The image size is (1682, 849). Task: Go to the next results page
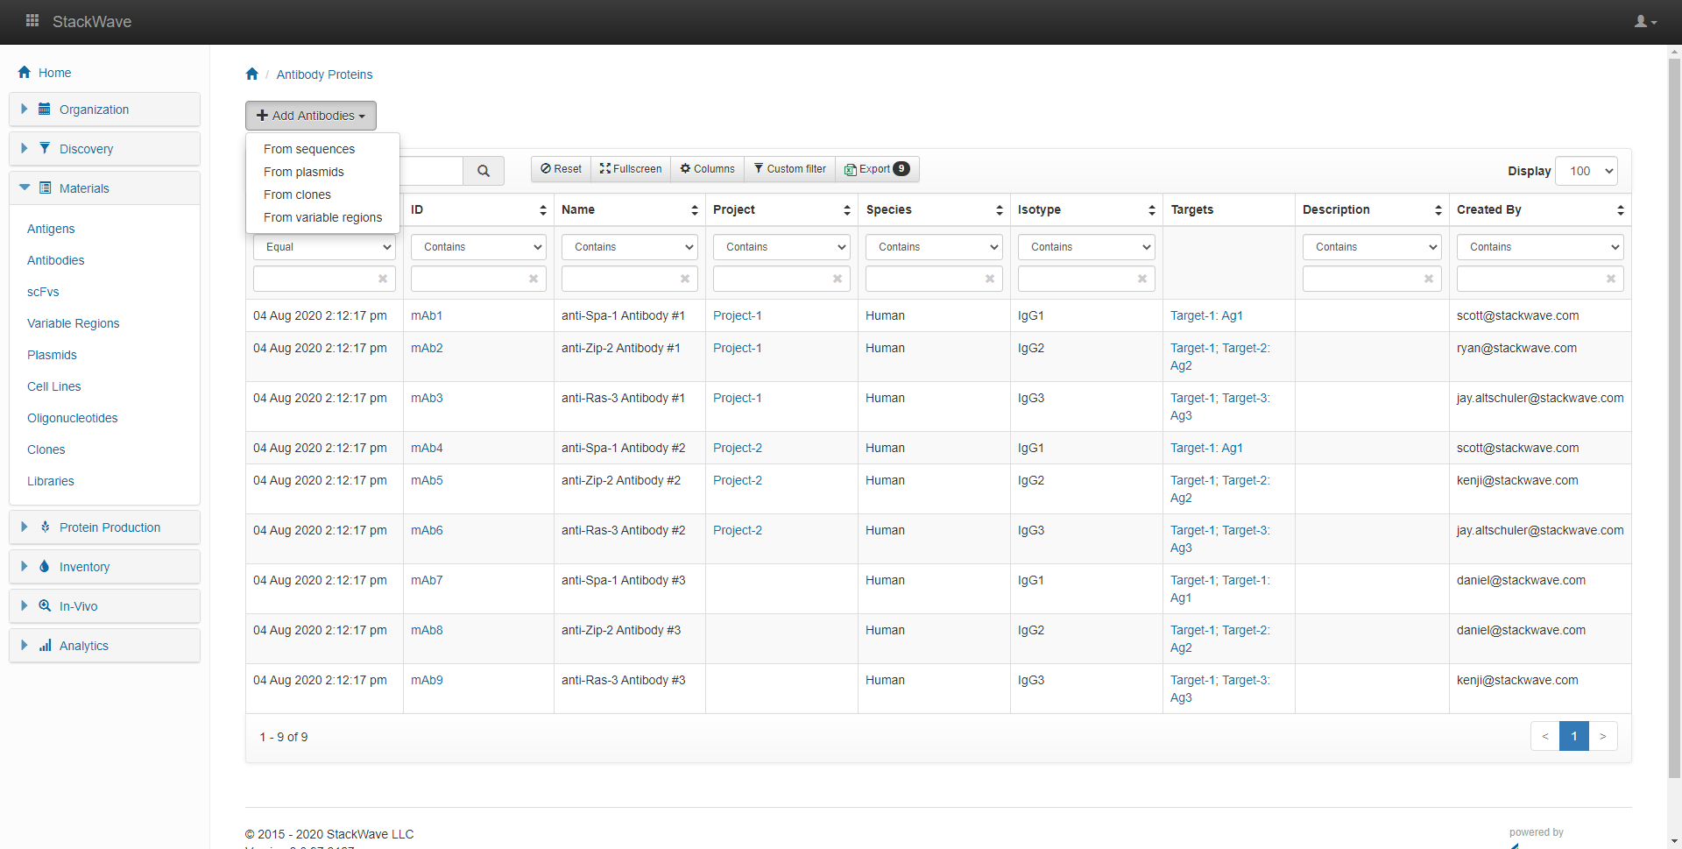[x=1602, y=736]
